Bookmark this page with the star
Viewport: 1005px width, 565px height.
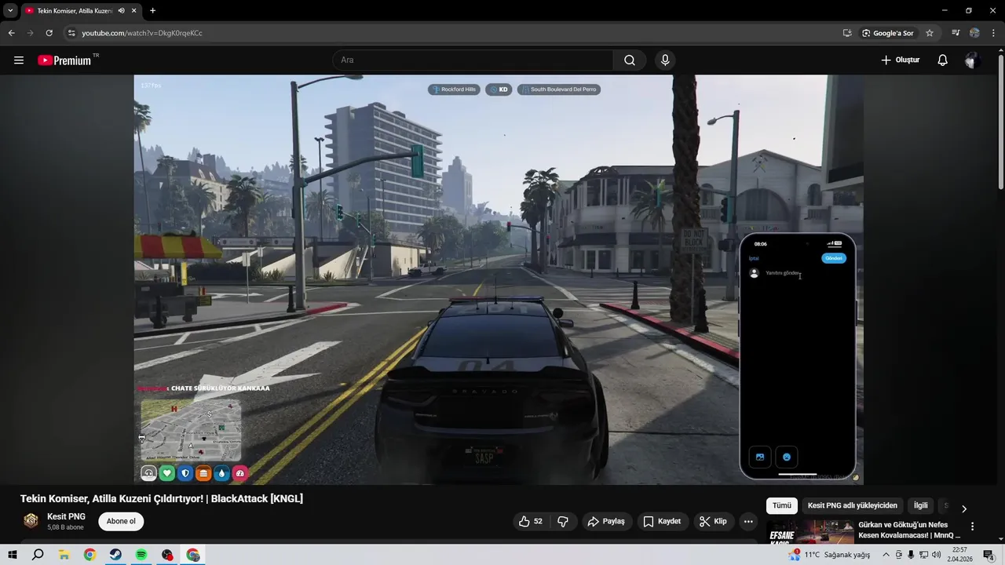930,33
